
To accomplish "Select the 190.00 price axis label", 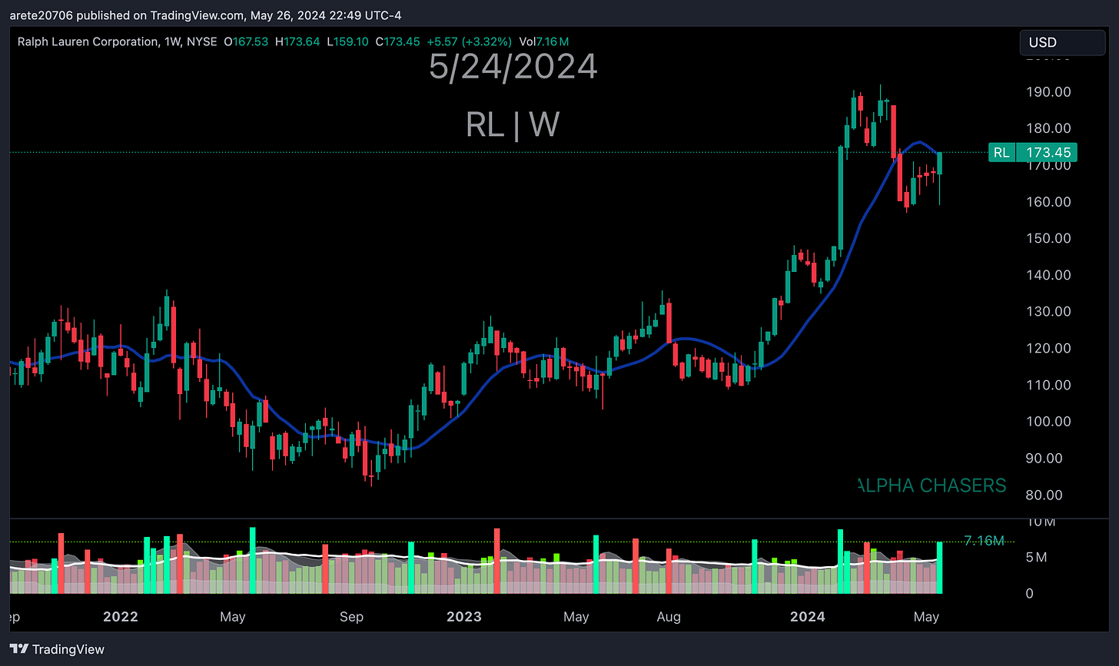I will [x=1050, y=91].
